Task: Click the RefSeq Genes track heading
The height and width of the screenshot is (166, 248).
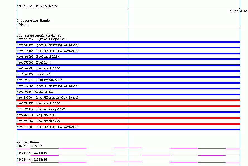Action: [x=28, y=142]
